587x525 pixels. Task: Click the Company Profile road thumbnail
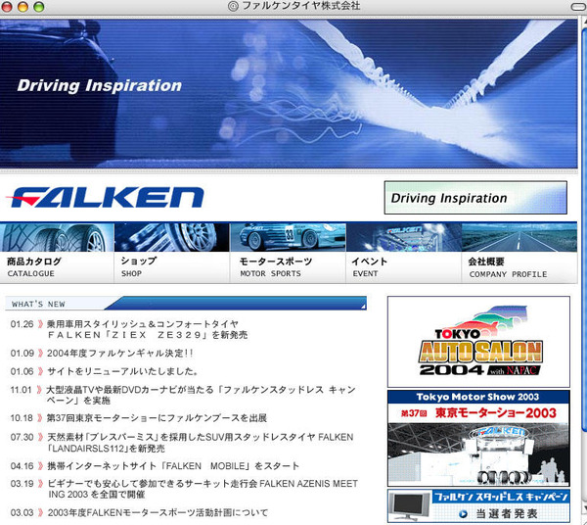(519, 238)
